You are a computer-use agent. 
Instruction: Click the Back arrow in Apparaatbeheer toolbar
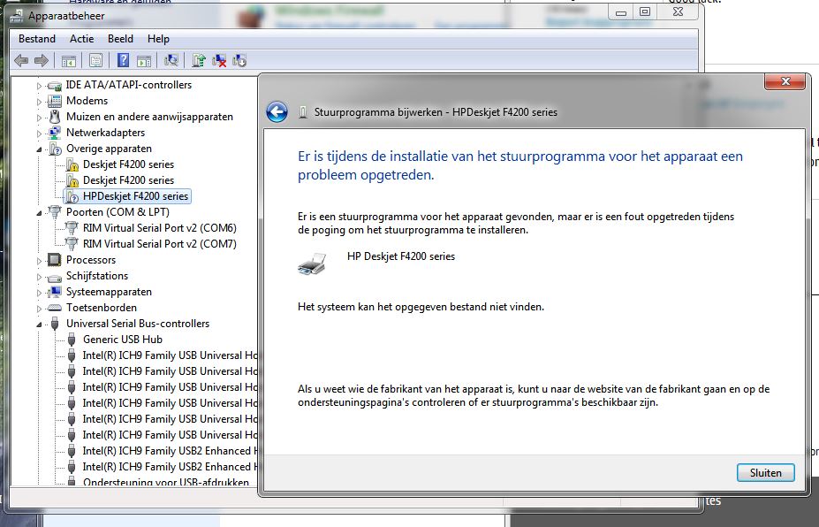click(21, 61)
